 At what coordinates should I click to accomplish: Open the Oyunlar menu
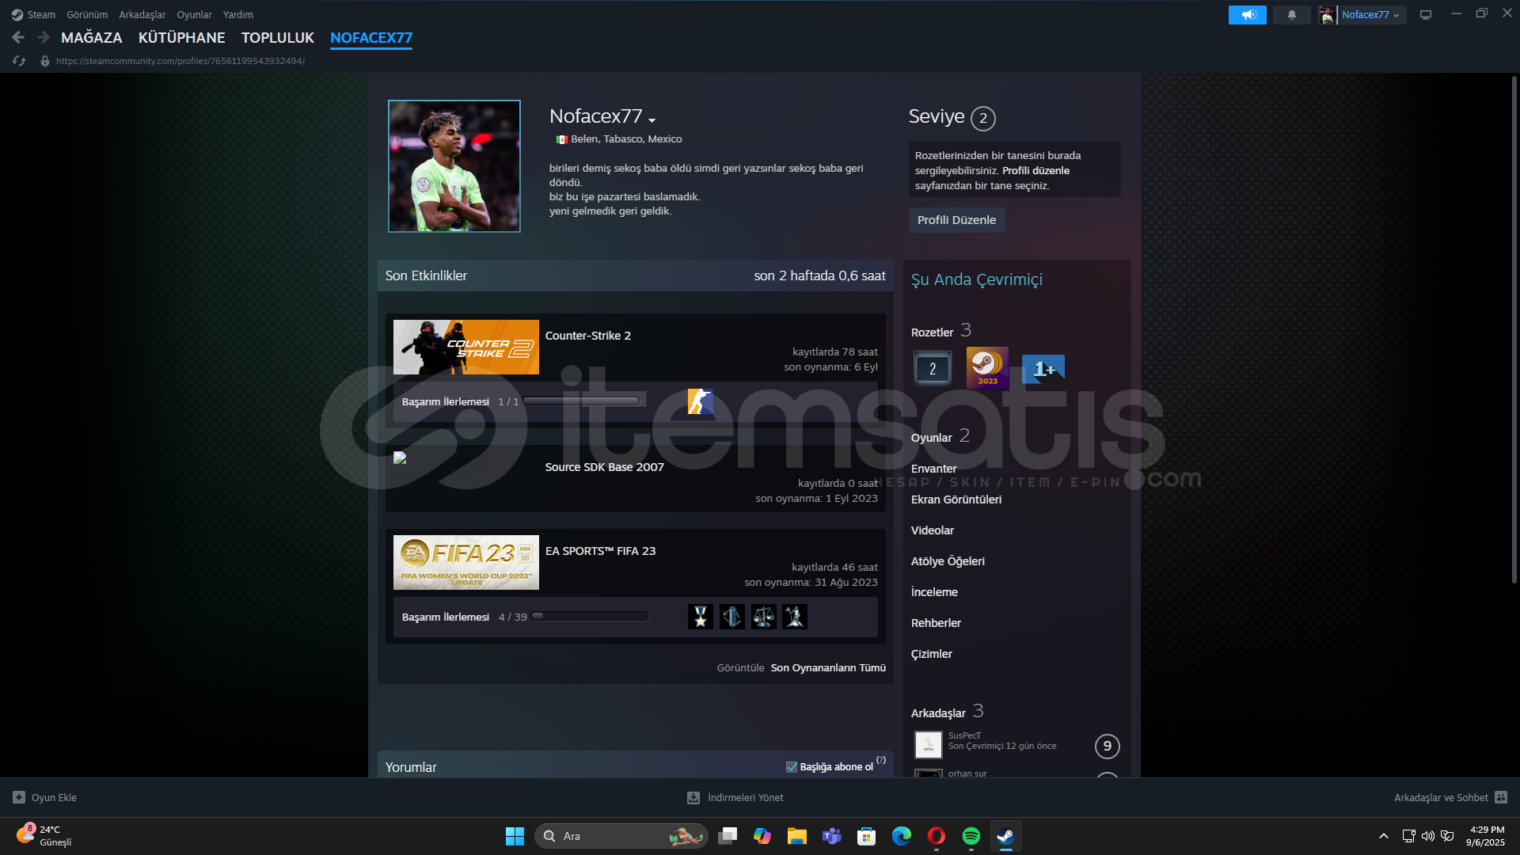point(194,14)
